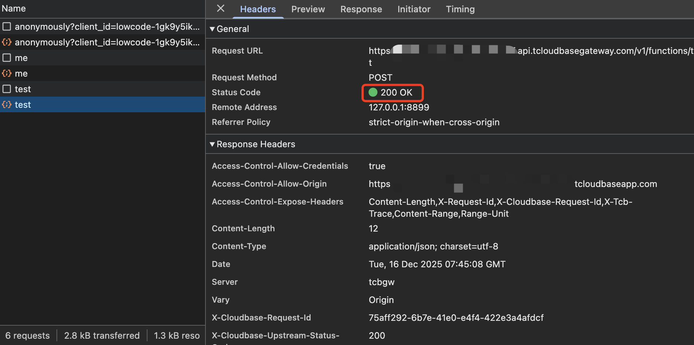This screenshot has height=345, width=694.
Task: Collapse the Response Headers section
Action: 213,144
